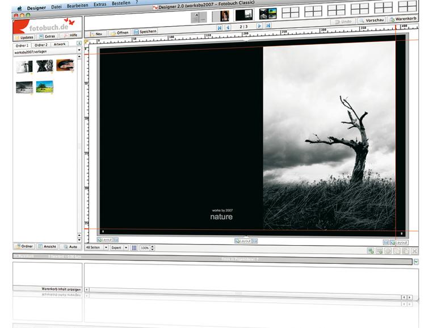Jump to last page arrow
This screenshot has height=328, width=437.
click(268, 26)
